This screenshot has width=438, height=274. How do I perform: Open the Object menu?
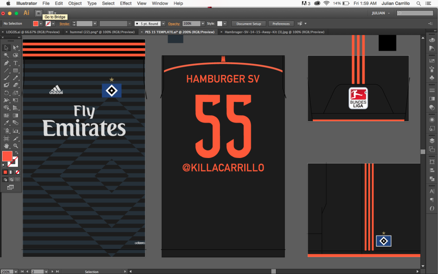[75, 3]
